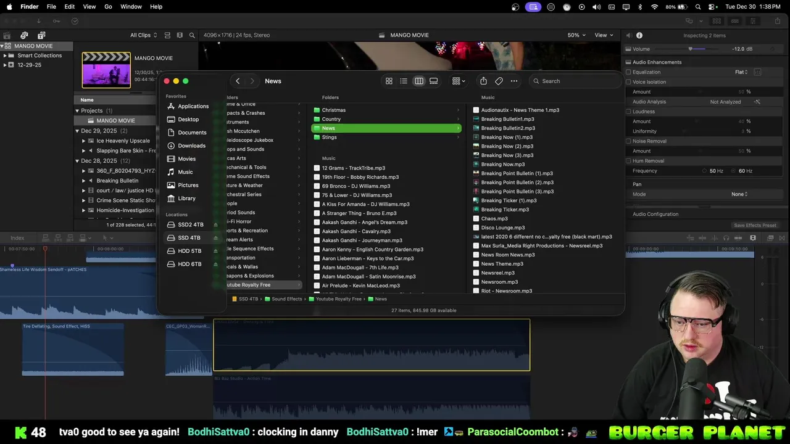The image size is (790, 444).
Task: Enable Equalization checkbox
Action: point(628,72)
